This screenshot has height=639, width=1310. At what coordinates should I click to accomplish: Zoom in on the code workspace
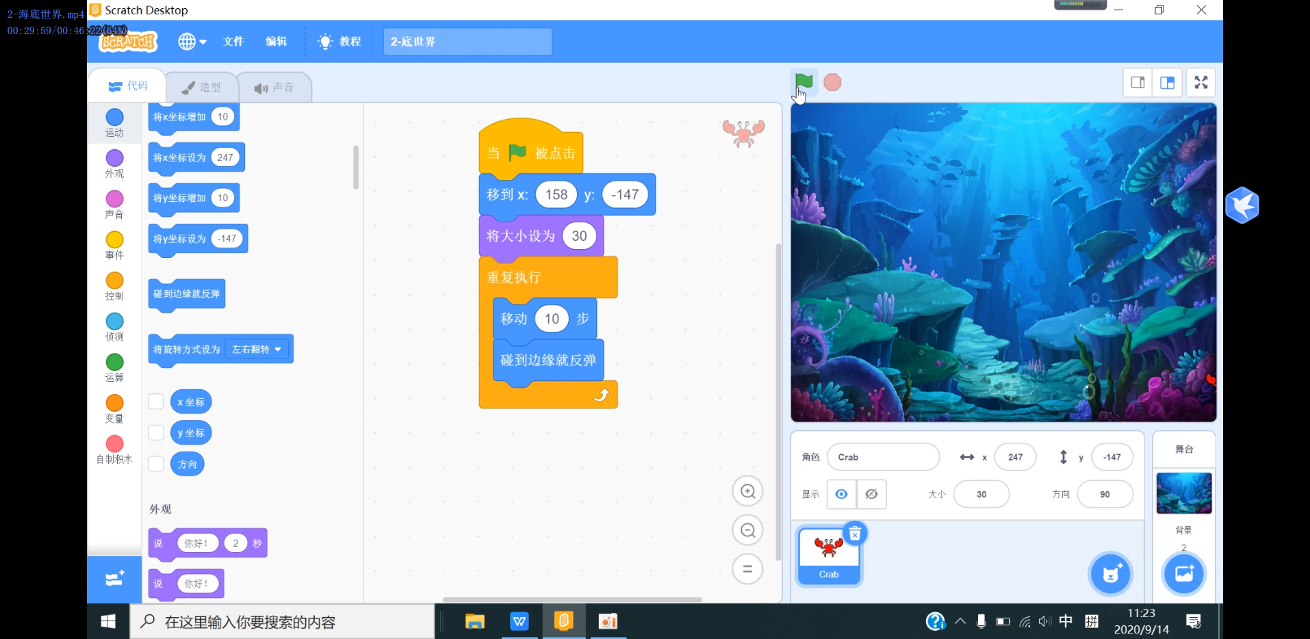pyautogui.click(x=747, y=491)
